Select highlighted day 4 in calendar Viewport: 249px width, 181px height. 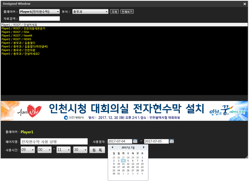tap(123, 161)
